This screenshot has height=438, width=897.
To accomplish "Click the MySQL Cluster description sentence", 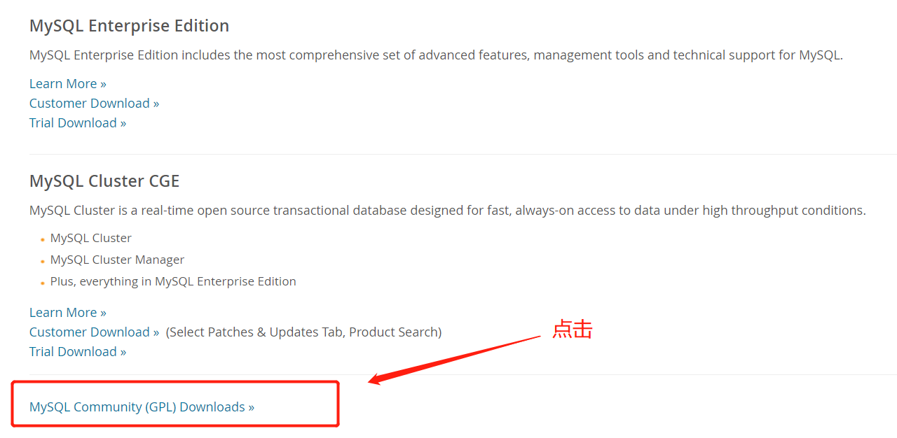I will [x=447, y=210].
